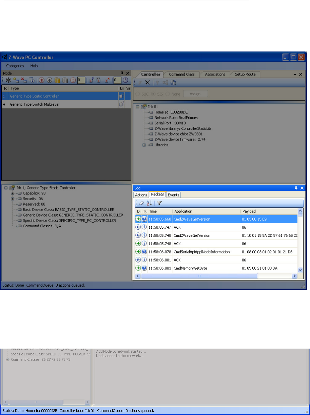Sort log by the Application column header
310x415 pixels.
point(207,211)
